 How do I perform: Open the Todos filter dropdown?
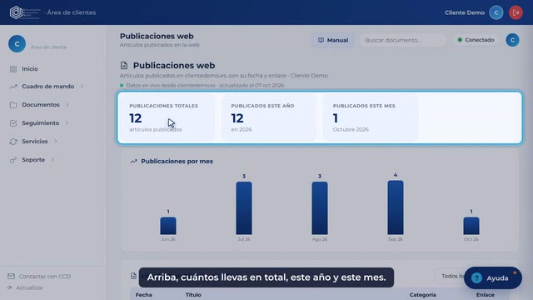(451, 276)
